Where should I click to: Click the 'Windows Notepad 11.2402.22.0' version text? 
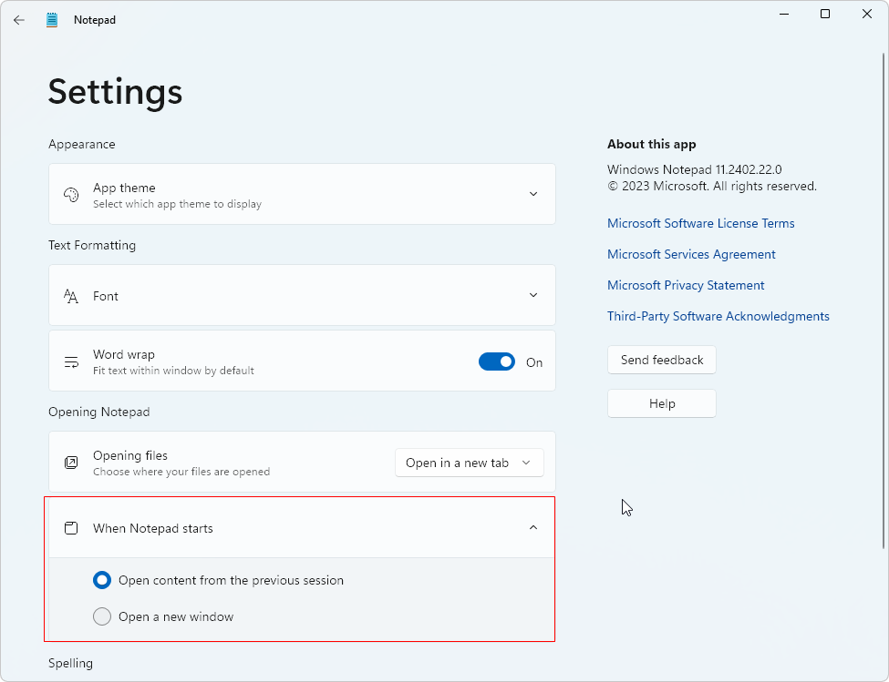(695, 169)
